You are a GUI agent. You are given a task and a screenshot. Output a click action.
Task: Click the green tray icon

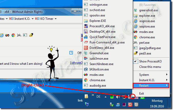pyautogui.click(x=112, y=97)
